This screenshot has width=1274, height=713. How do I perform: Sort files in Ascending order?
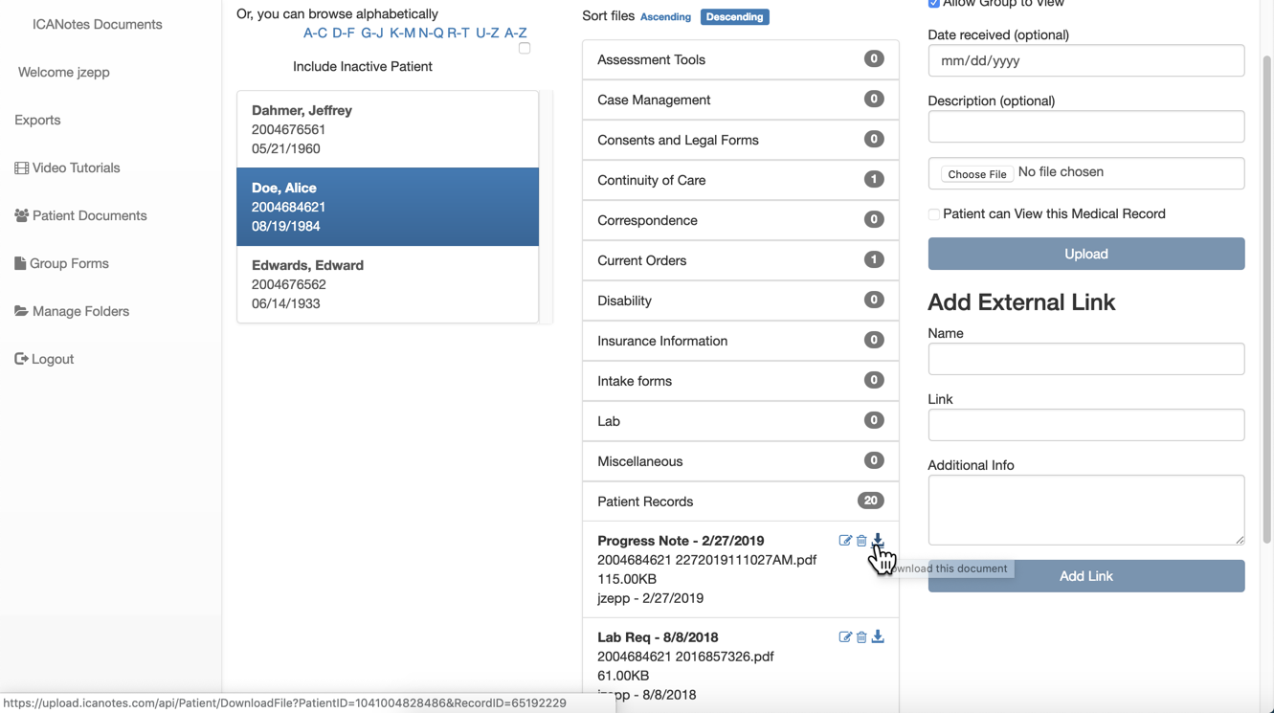665,17
